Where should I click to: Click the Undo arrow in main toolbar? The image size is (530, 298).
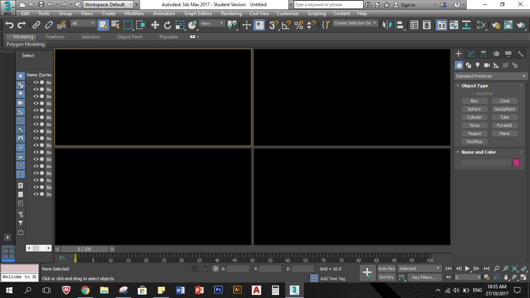pos(9,25)
